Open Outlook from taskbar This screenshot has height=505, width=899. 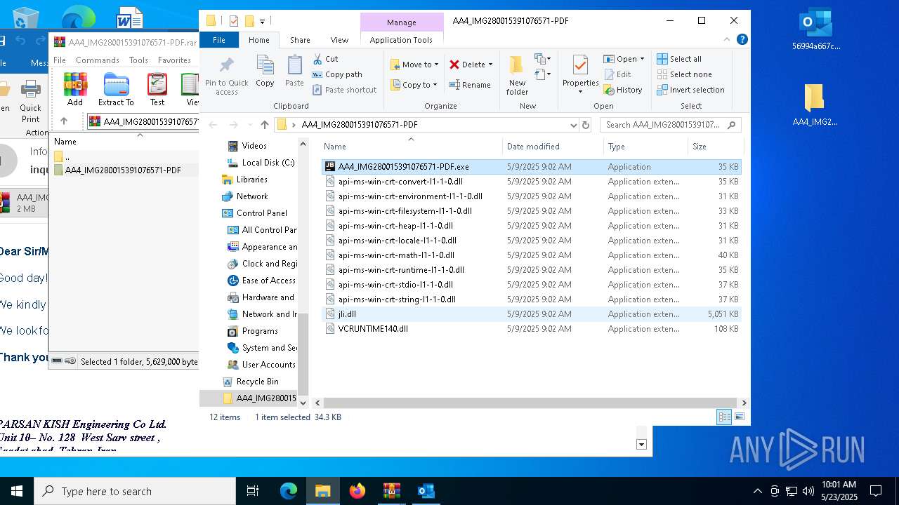coord(426,491)
